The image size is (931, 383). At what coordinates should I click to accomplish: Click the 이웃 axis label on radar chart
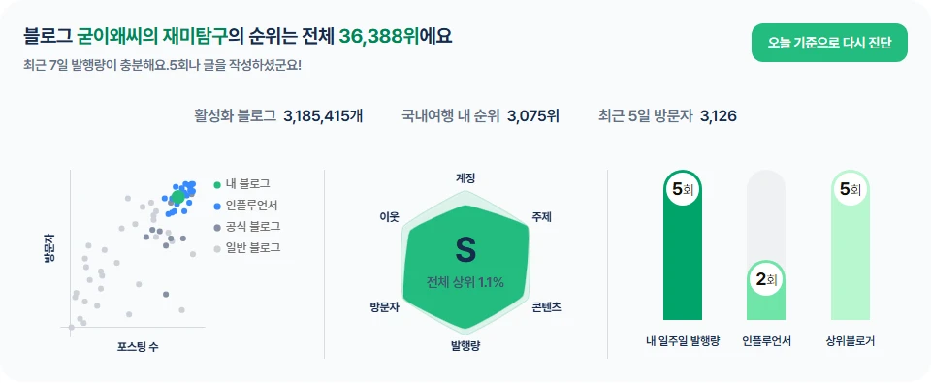pyautogui.click(x=390, y=217)
